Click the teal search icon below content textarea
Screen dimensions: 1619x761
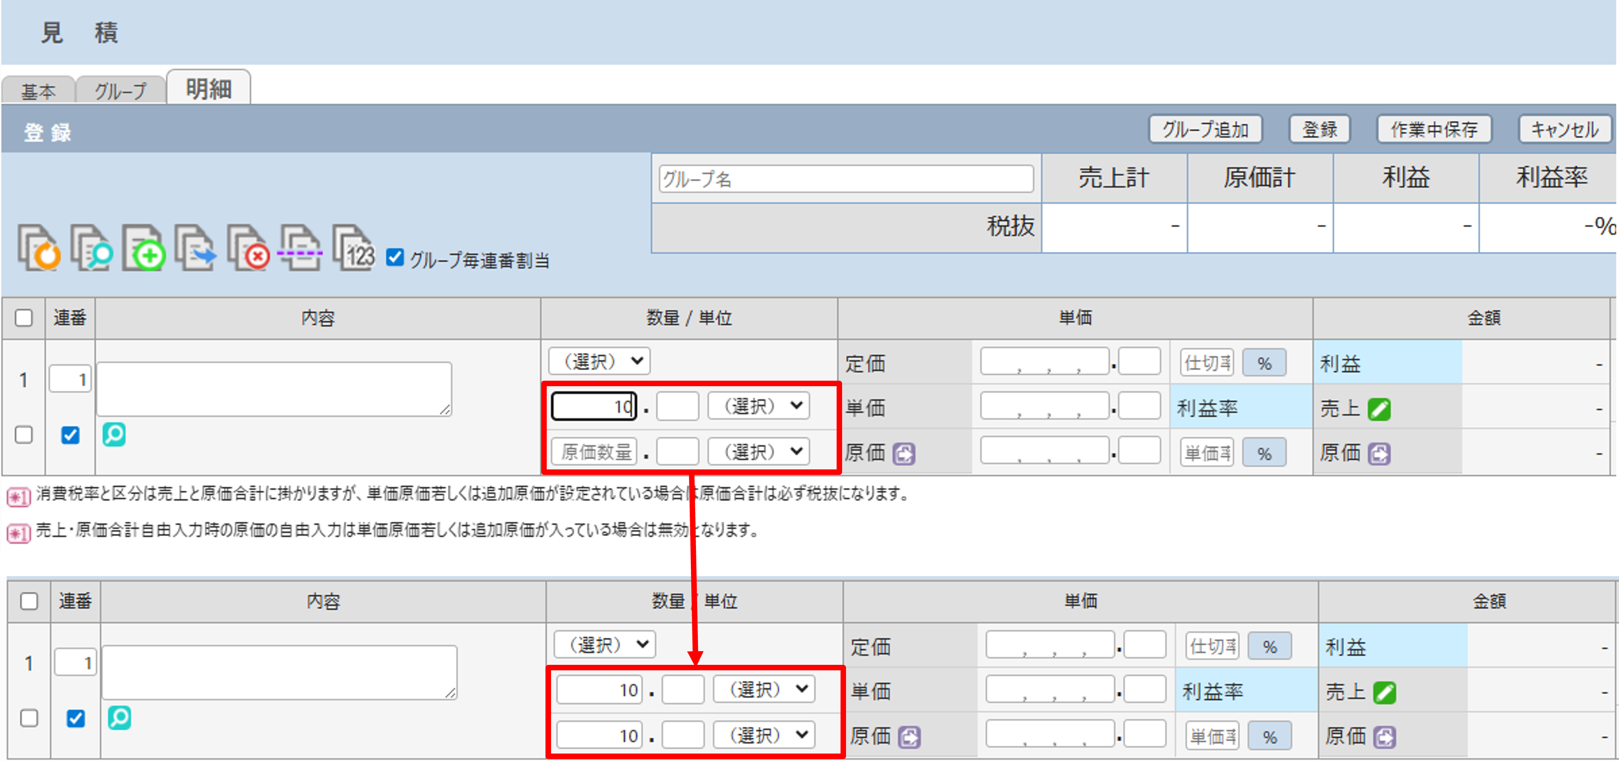click(114, 434)
